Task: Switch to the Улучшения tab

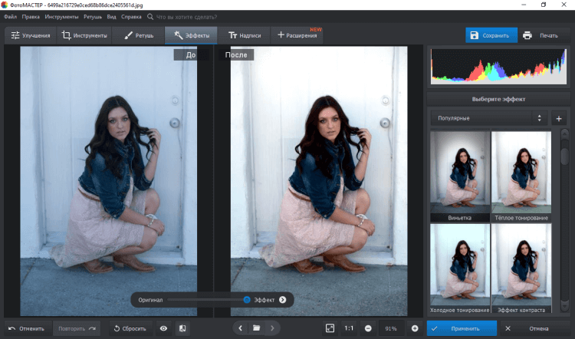Action: [31, 35]
